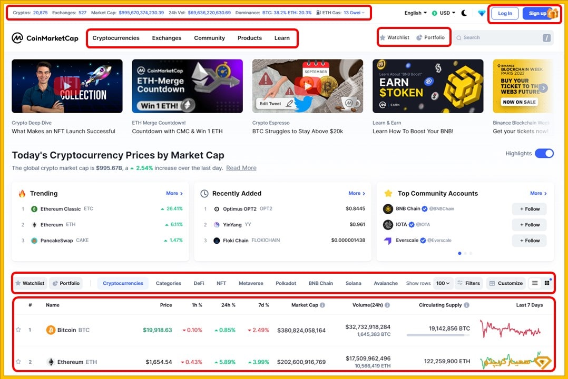568x379 pixels.
Task: Click the YinYang coin icon
Action: (x=217, y=225)
